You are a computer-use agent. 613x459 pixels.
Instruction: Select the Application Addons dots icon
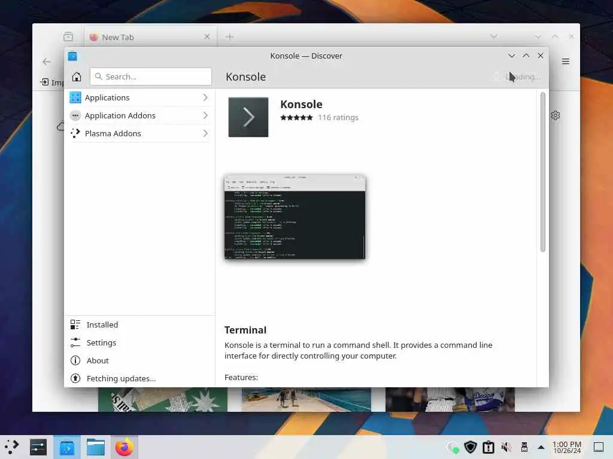[75, 115]
